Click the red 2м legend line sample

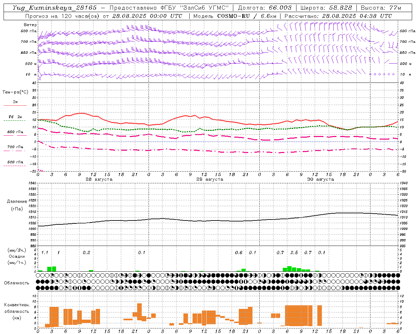[x=15, y=106]
